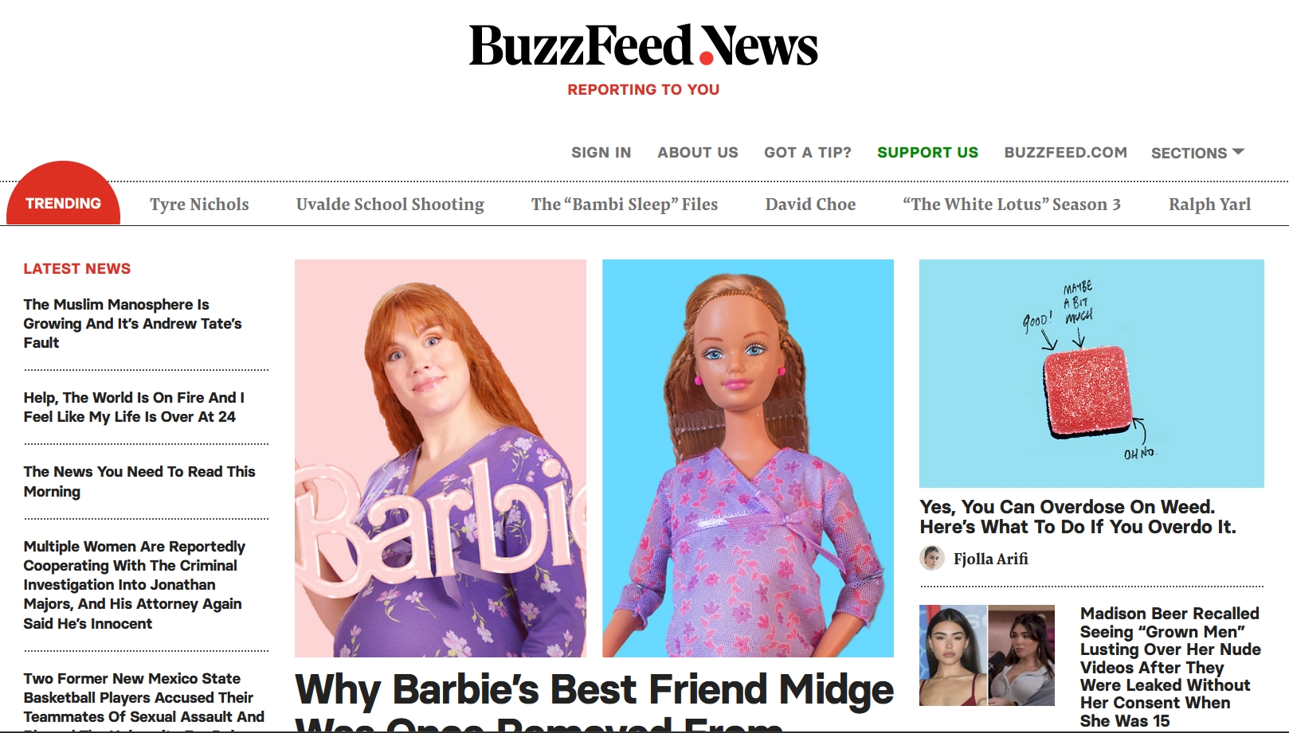Select the Tyre Nichols trending topic
The image size is (1289, 733).
pyautogui.click(x=199, y=205)
